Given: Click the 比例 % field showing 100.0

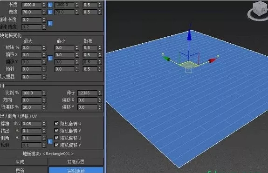Looking at the screenshot, I should (32, 93).
